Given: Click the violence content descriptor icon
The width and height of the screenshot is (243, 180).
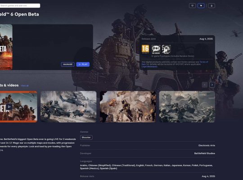Looking at the screenshot, I should [x=166, y=49].
